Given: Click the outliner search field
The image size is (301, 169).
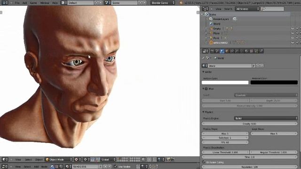Looking at the screenshot, I should coord(272,9).
